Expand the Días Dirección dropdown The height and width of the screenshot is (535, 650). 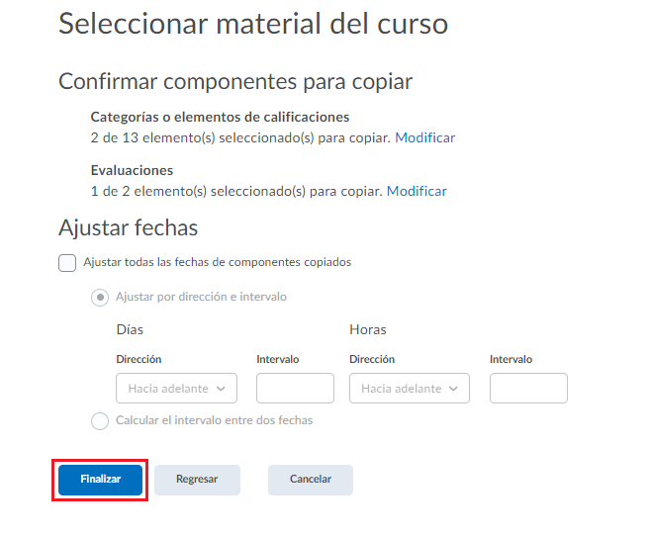pos(176,389)
